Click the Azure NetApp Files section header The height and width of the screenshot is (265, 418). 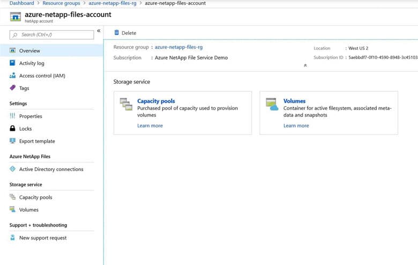click(30, 157)
